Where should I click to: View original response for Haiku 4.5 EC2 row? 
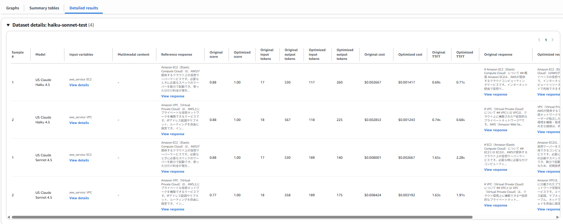click(x=496, y=94)
